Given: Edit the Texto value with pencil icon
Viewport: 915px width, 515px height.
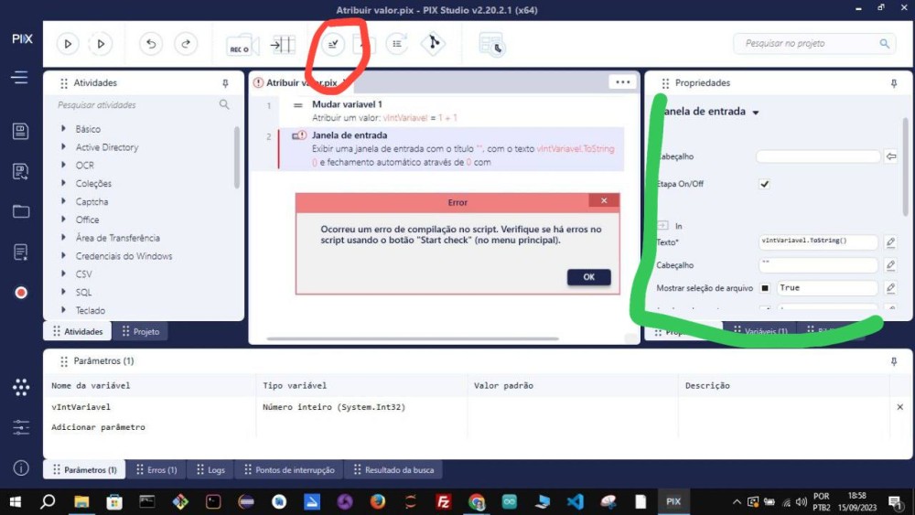Looking at the screenshot, I should pos(890,241).
